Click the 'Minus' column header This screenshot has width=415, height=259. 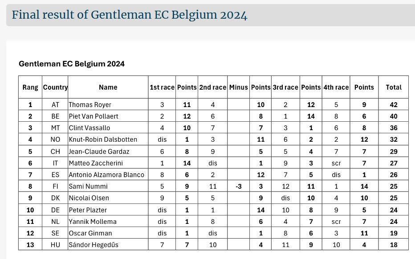[x=238, y=87]
